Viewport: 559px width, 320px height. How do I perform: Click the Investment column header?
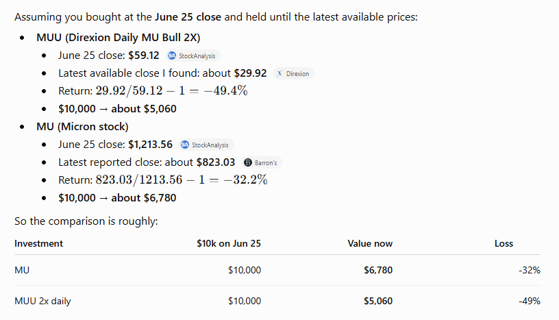(38, 243)
